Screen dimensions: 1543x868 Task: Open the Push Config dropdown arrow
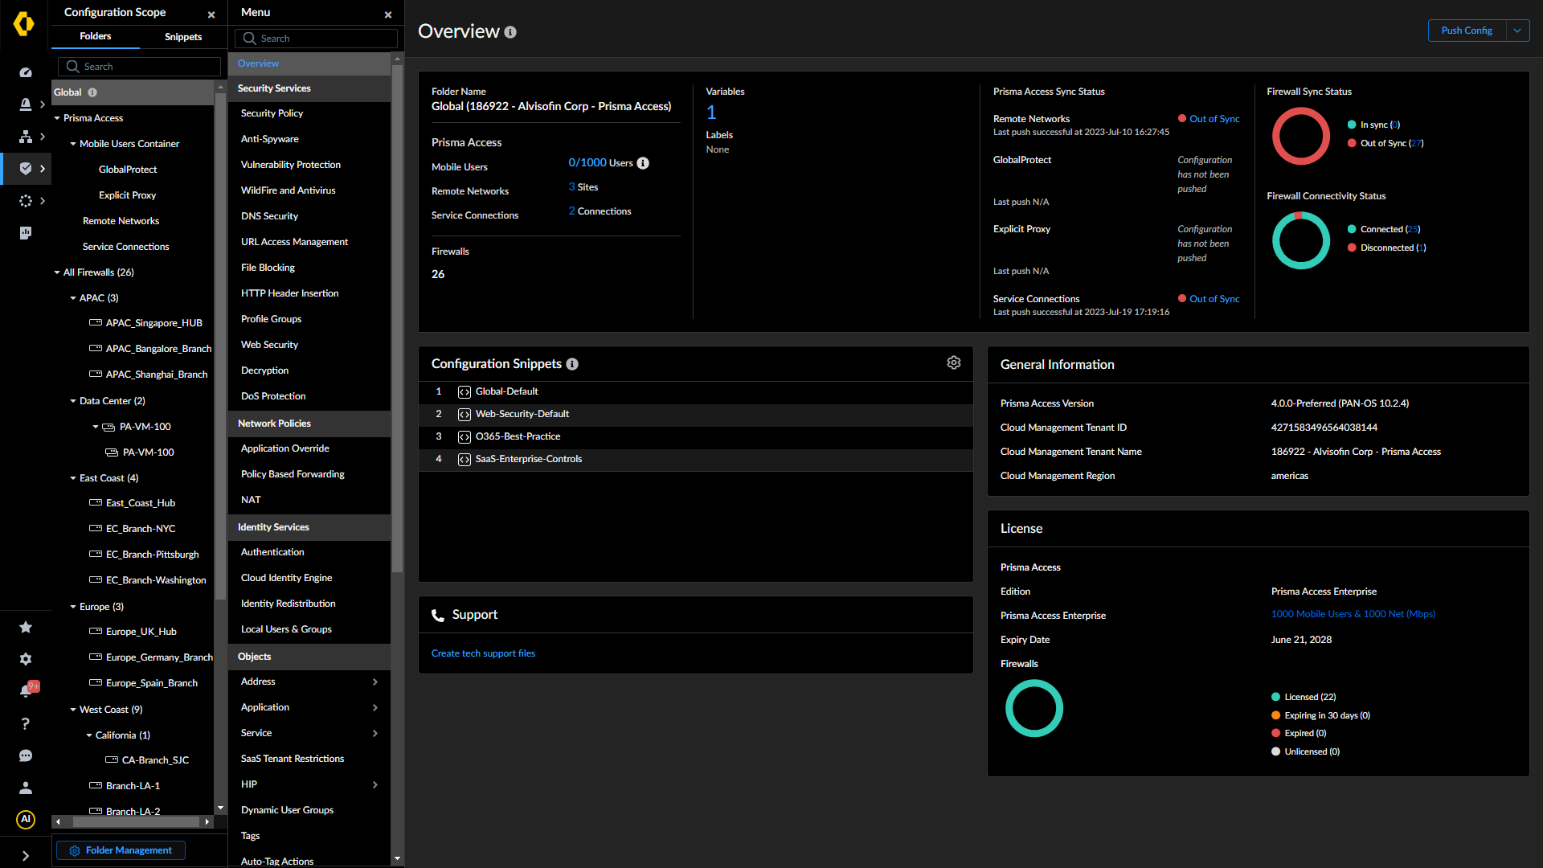[1518, 31]
